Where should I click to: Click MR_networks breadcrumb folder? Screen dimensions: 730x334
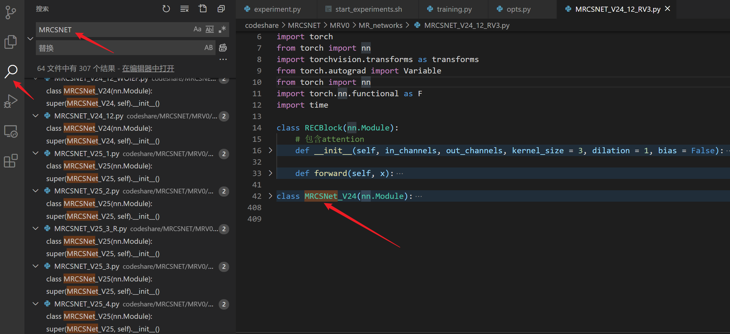pos(380,25)
